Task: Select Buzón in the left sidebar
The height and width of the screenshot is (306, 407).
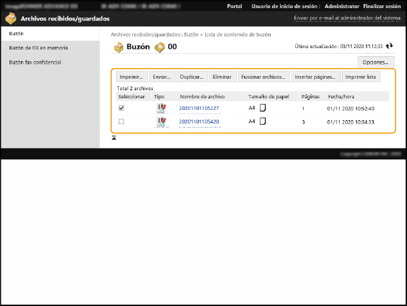Action: [16, 33]
